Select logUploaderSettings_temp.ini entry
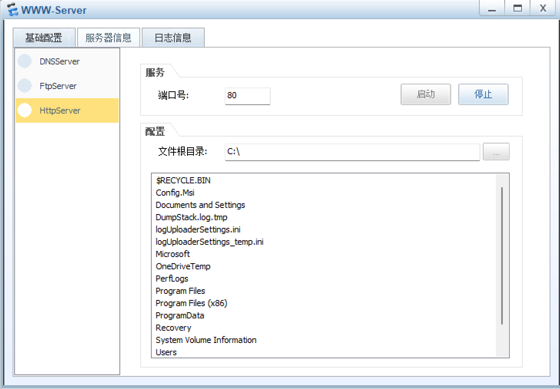Screen dimensions: 560x389 tap(209, 242)
